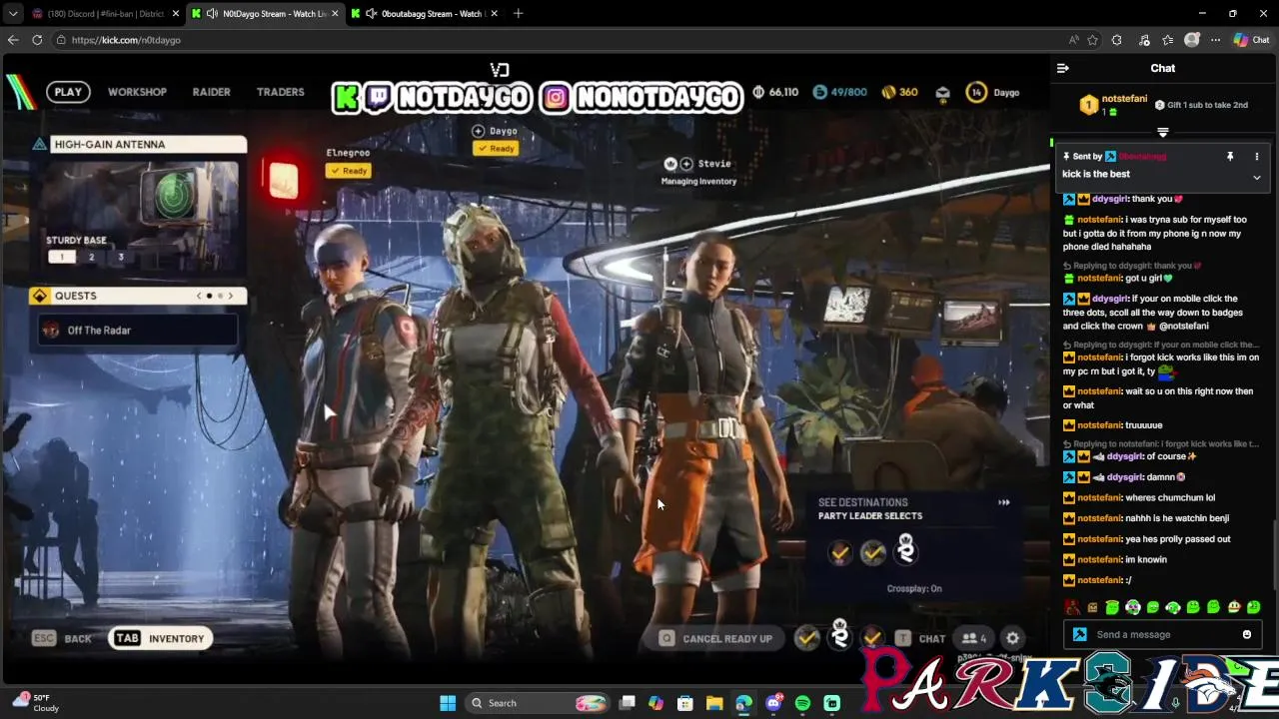Select Sturdy Base level 3
This screenshot has width=1279, height=719.
[121, 257]
